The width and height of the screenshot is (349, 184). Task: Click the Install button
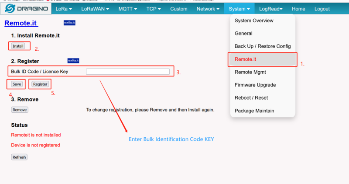click(18, 46)
